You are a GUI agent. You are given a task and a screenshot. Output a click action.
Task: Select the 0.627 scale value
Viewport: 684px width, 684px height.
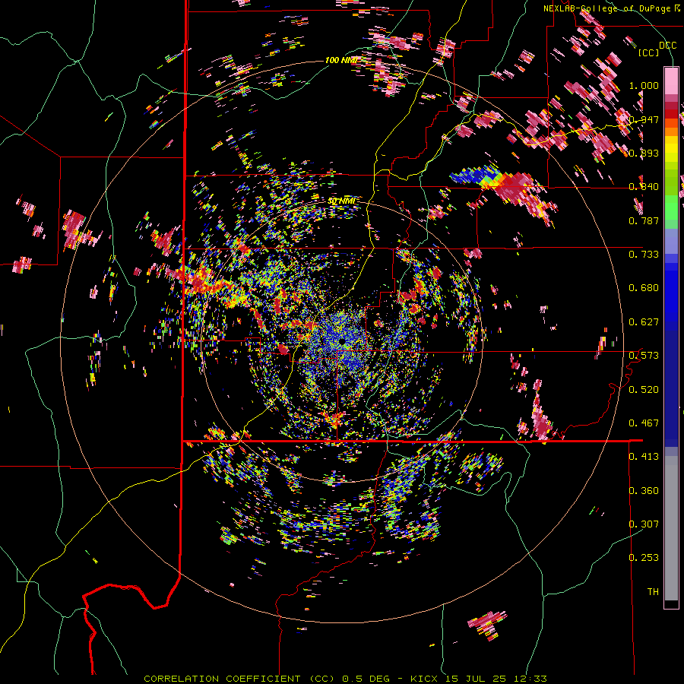click(x=644, y=322)
